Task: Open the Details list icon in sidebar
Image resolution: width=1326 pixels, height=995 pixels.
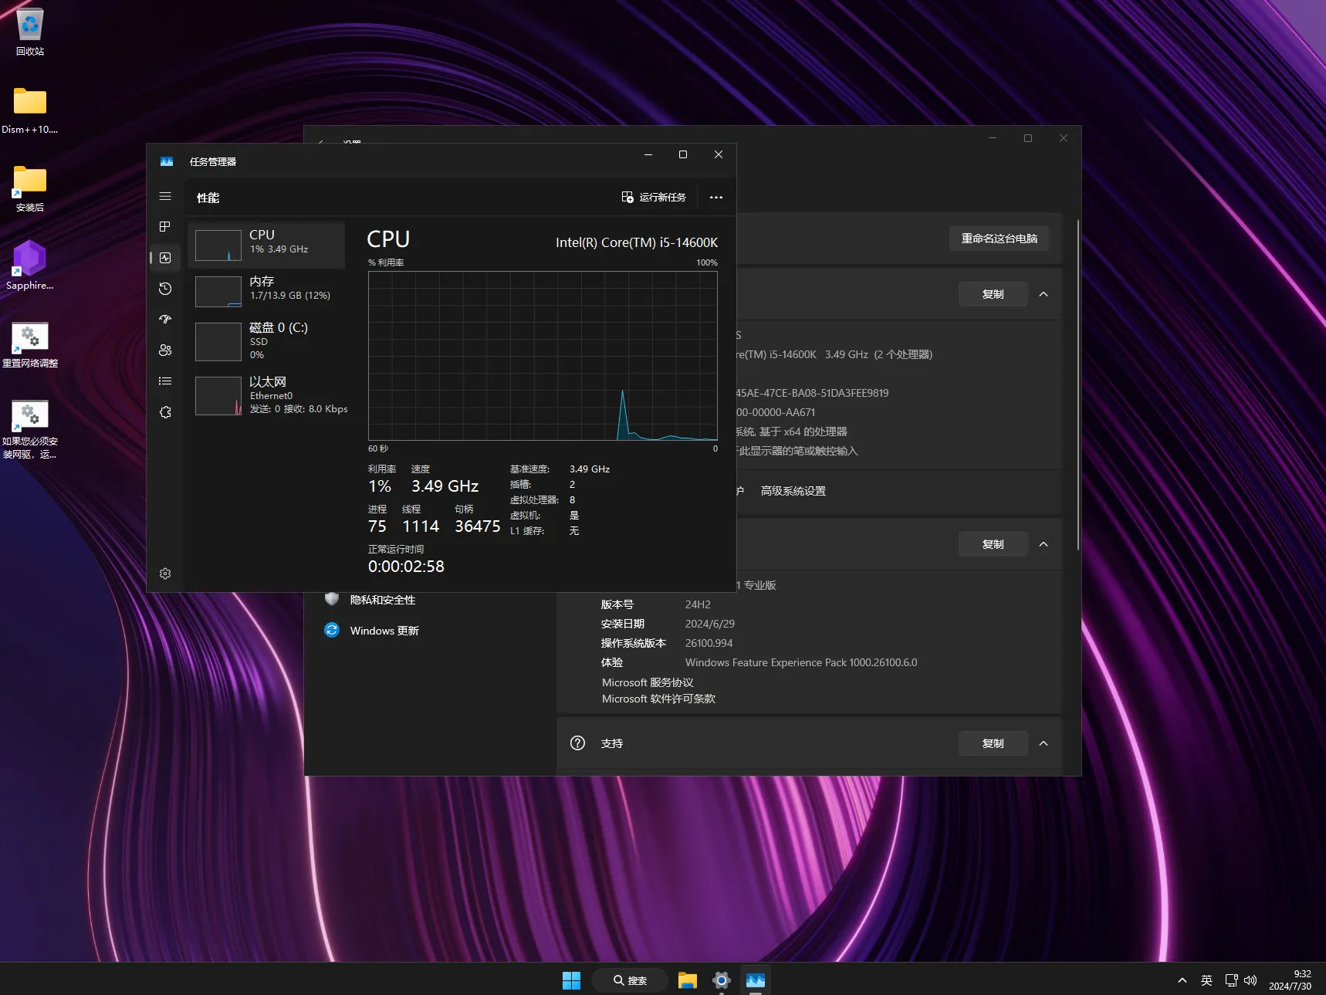Action: pos(164,381)
